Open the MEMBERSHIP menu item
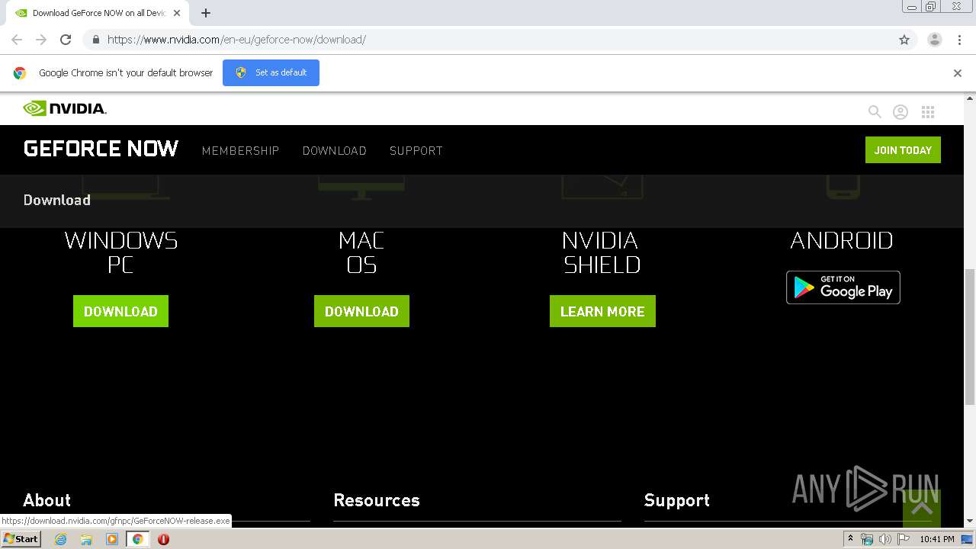Viewport: 976px width, 549px height. pos(240,151)
